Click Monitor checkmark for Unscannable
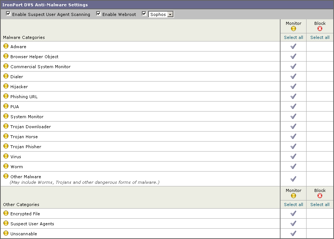Image resolution: width=334 pixels, height=239 pixels. click(x=294, y=233)
